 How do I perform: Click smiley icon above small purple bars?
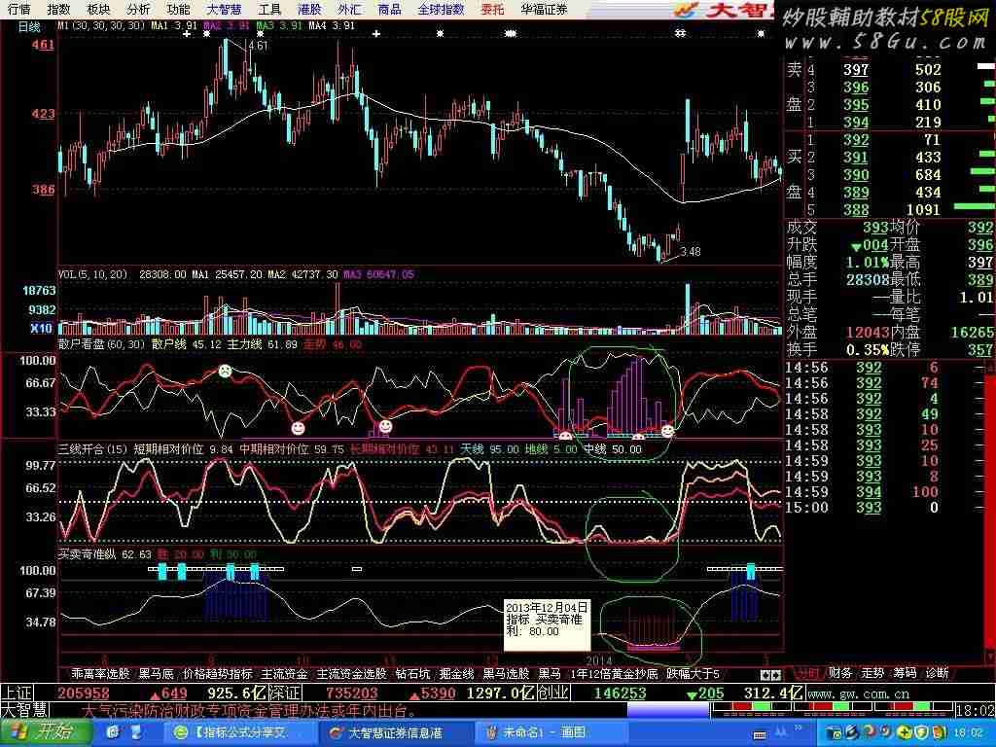tap(385, 426)
